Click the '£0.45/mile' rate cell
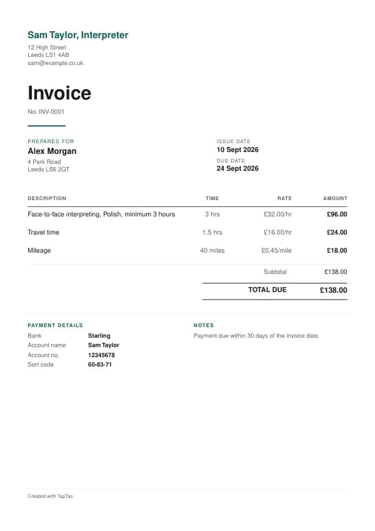375x531 pixels. coord(276,251)
